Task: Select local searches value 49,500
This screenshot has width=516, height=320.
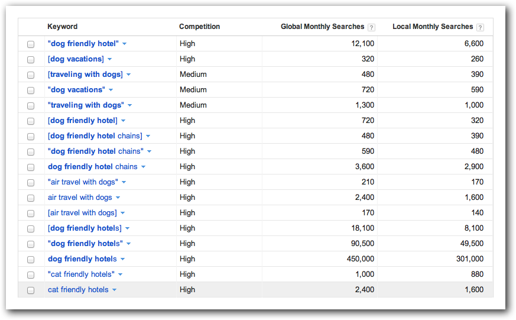Action: click(472, 243)
